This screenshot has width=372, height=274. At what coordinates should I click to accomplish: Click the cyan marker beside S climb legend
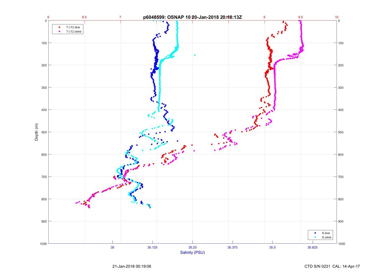click(315, 237)
